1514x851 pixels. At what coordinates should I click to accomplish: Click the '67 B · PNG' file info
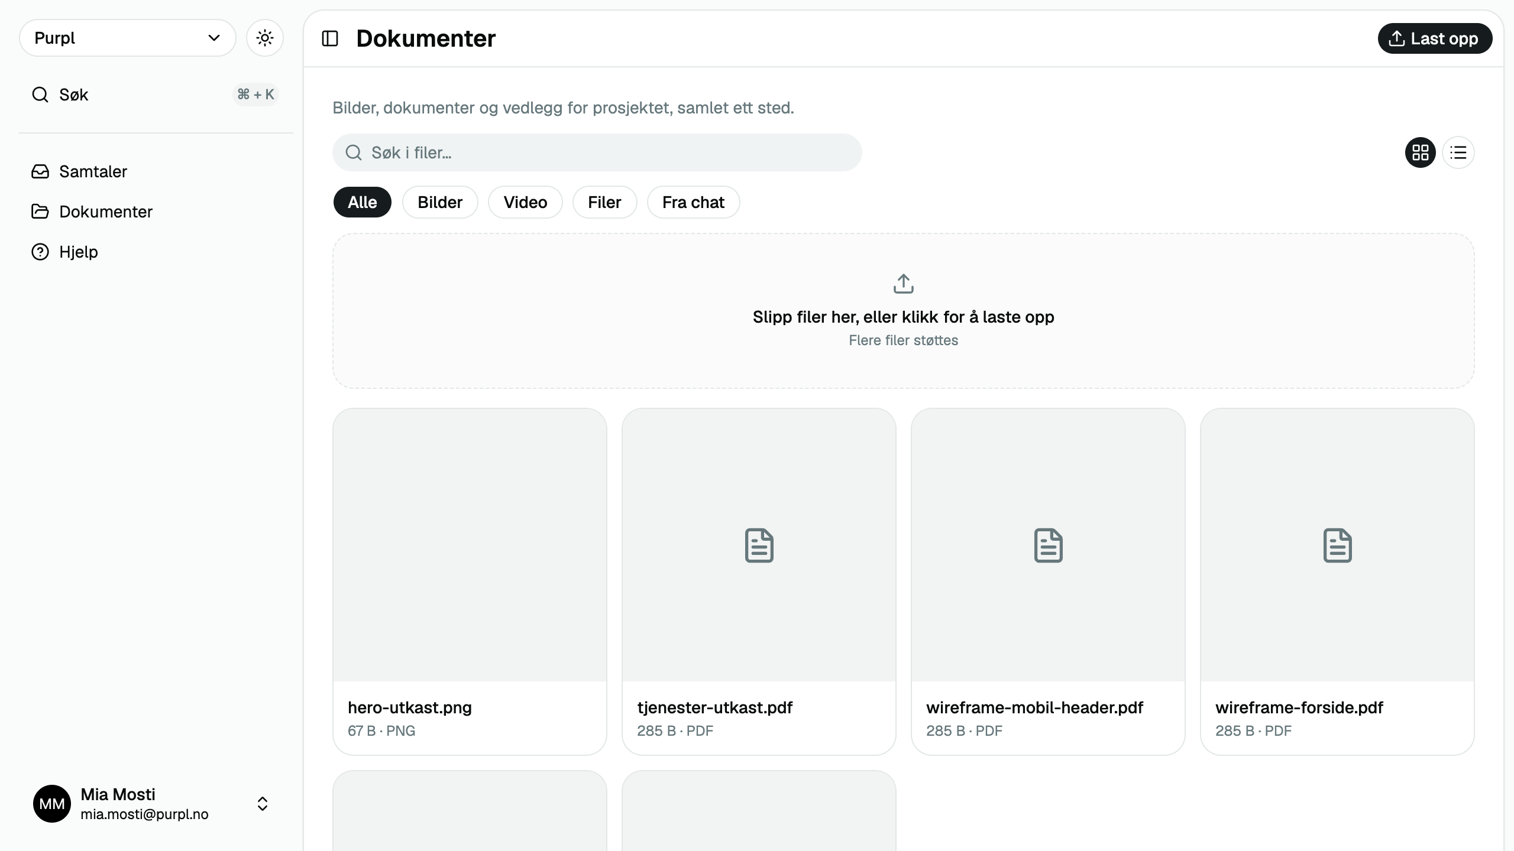[381, 731]
